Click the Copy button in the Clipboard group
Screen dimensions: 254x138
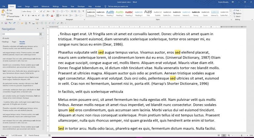(10, 13)
